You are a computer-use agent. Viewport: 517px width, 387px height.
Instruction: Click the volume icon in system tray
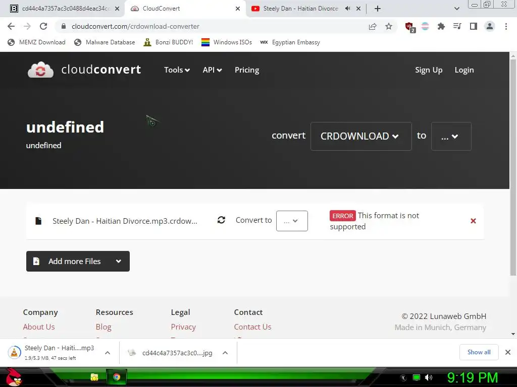tap(429, 377)
